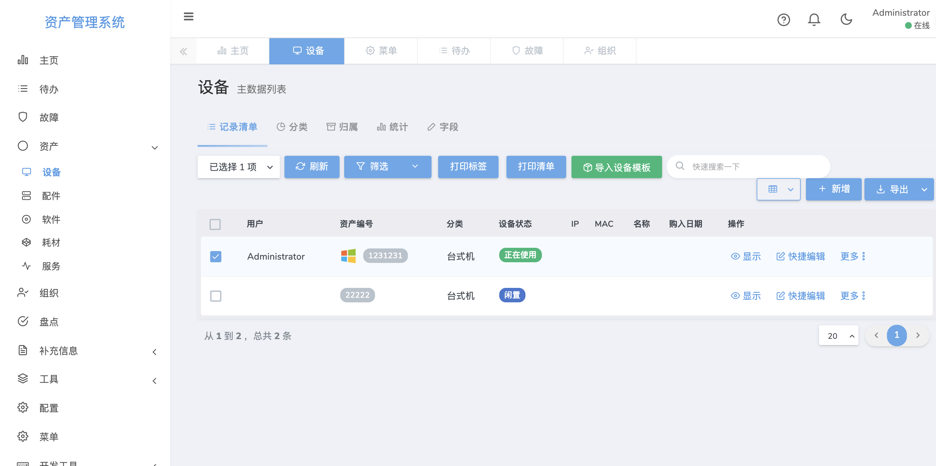Open 组织 in the left sidebar
The height and width of the screenshot is (466, 936).
49,292
